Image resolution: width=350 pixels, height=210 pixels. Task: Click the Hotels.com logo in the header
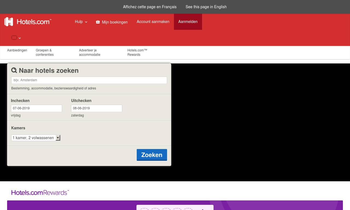(28, 22)
